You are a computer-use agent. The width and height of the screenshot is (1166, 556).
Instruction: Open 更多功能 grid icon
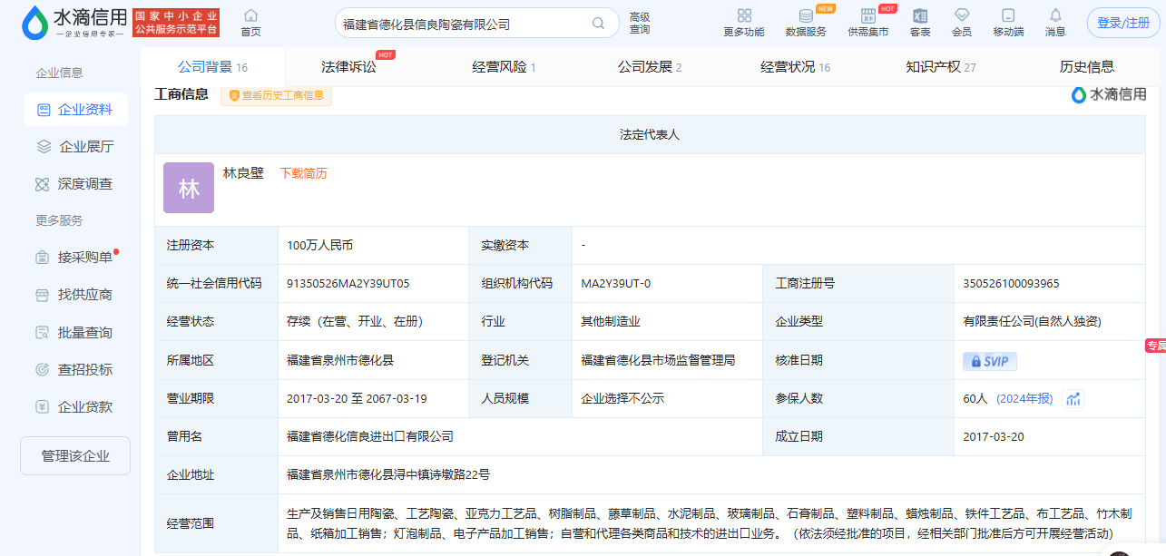(x=744, y=16)
